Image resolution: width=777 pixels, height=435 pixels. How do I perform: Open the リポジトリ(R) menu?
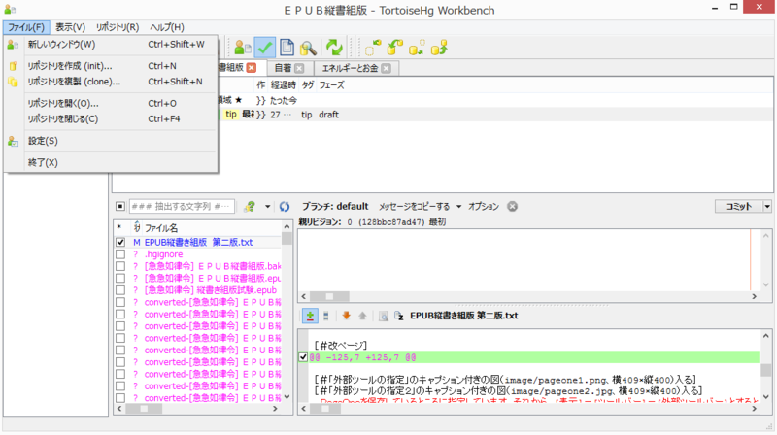pos(118,27)
